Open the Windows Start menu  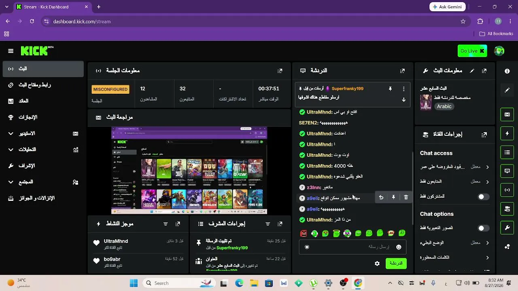(134, 283)
